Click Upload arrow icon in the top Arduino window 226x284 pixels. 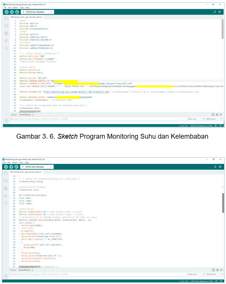12,12
